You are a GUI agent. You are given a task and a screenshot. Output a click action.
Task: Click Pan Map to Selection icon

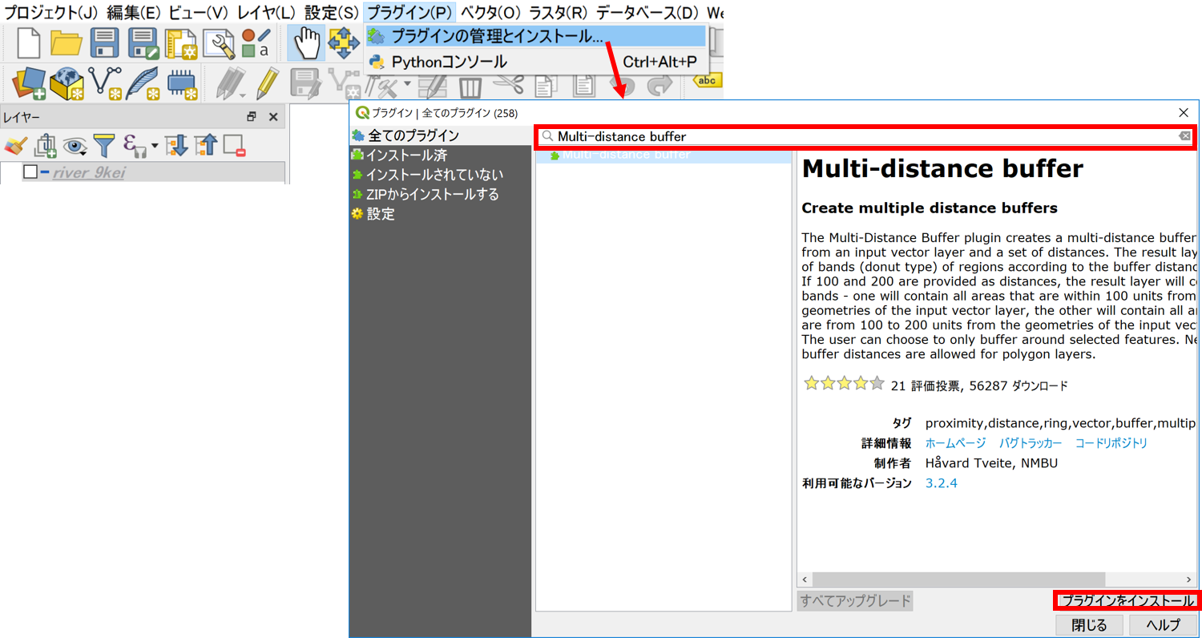pyautogui.click(x=343, y=42)
